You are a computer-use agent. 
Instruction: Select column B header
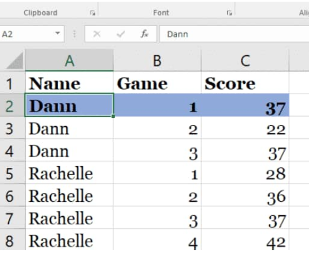click(x=157, y=60)
